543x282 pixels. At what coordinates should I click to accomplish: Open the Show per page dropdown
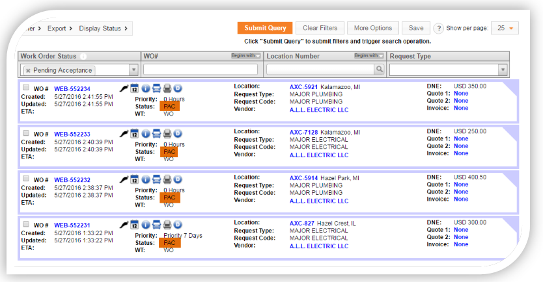click(505, 28)
